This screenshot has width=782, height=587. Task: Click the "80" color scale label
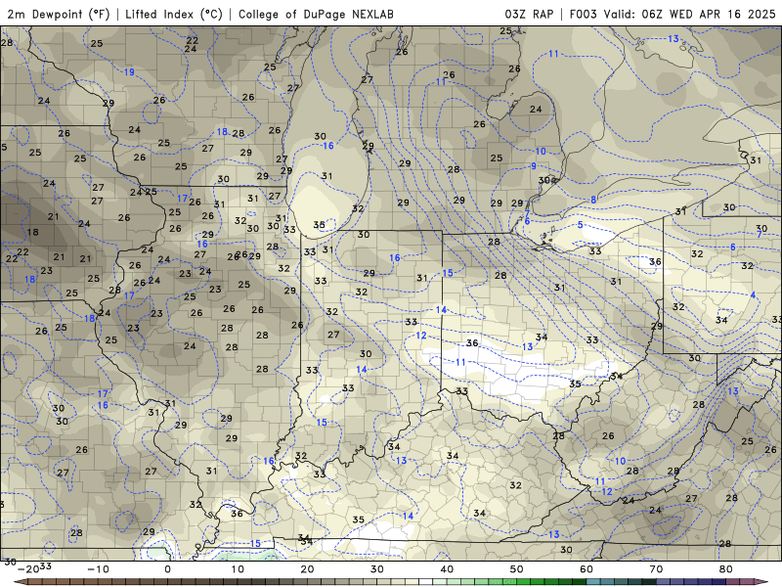[x=726, y=569]
